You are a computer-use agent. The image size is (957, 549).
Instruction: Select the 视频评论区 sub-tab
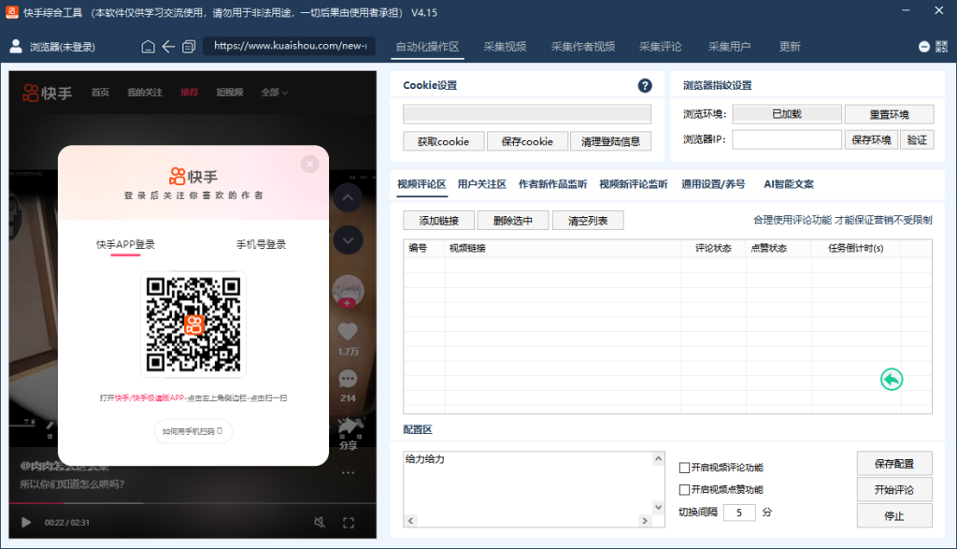point(421,184)
